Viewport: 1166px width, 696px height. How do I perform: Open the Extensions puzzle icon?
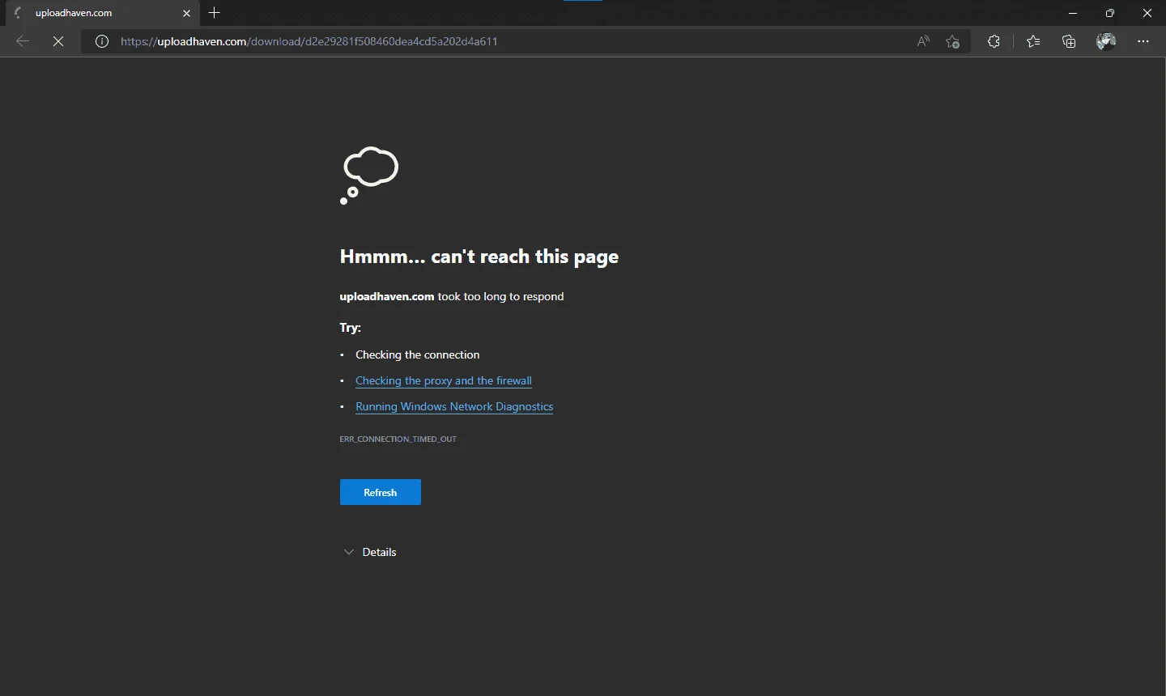(x=994, y=41)
